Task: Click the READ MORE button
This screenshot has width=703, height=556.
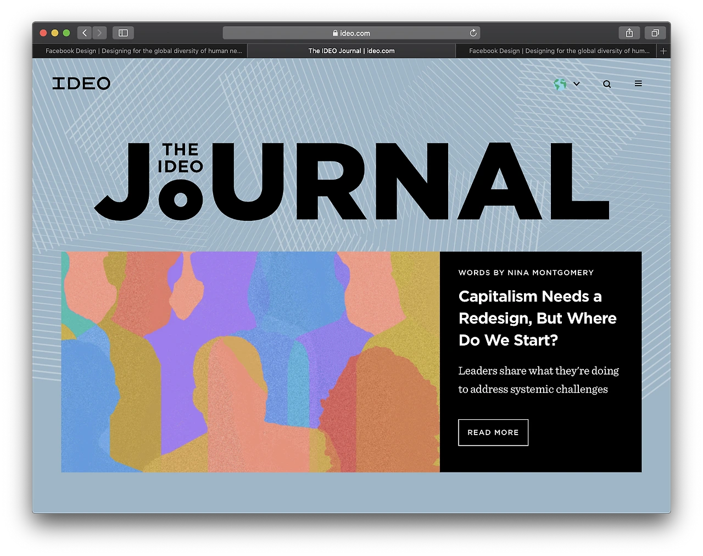Action: [x=493, y=432]
